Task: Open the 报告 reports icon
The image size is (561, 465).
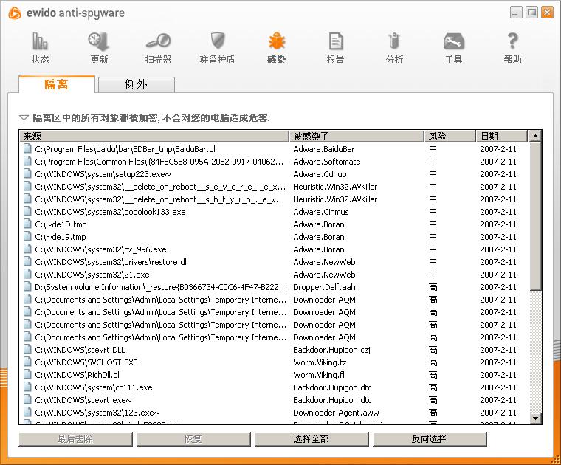Action: (x=336, y=41)
